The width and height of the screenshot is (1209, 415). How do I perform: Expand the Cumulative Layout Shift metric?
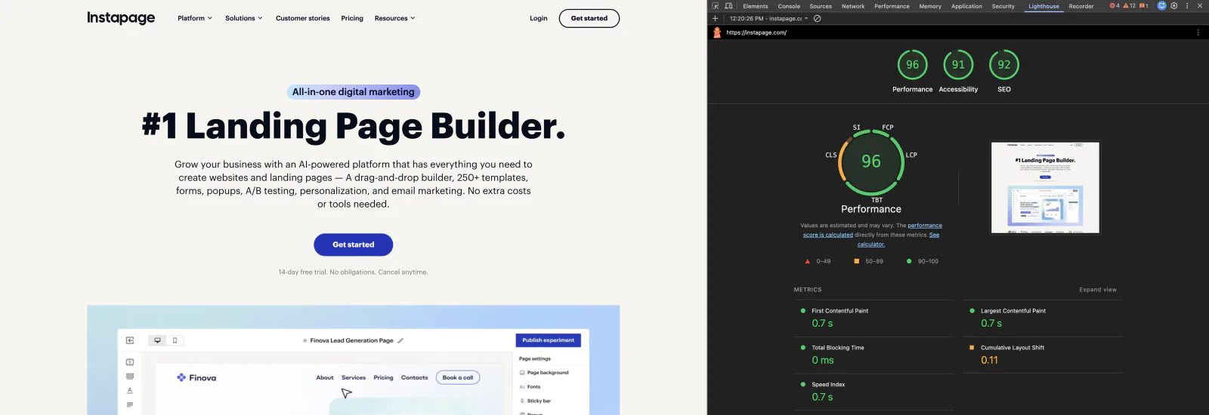[x=1043, y=355]
